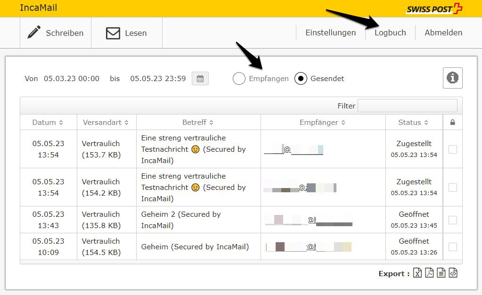482x295 pixels.
Task: Click the lock column header icon
Action: pos(452,123)
